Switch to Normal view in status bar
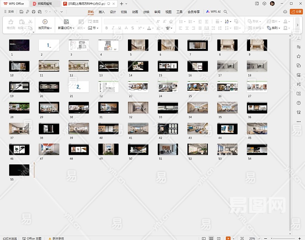The width and height of the screenshot is (305, 240). coord(204,238)
